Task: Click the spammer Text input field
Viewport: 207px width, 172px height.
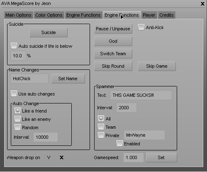Action: click(x=141, y=95)
